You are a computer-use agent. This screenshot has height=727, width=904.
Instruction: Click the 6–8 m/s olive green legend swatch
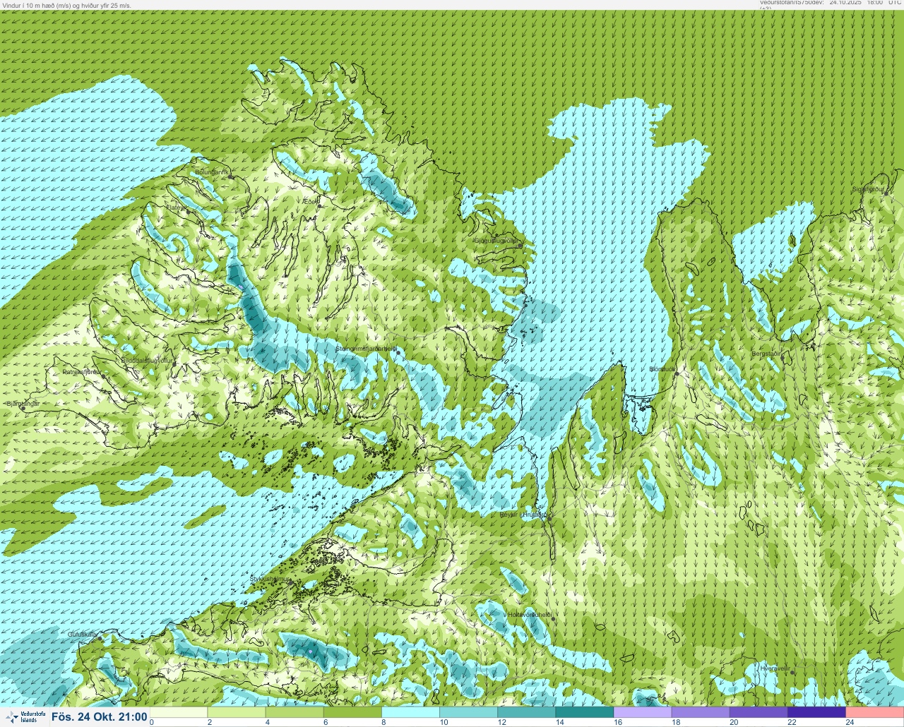pyautogui.click(x=353, y=712)
